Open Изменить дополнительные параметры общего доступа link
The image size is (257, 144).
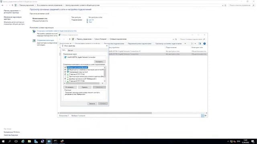(14, 23)
